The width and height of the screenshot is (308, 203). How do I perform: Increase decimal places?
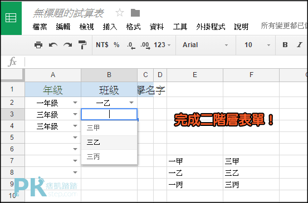pyautogui.click(x=145, y=45)
